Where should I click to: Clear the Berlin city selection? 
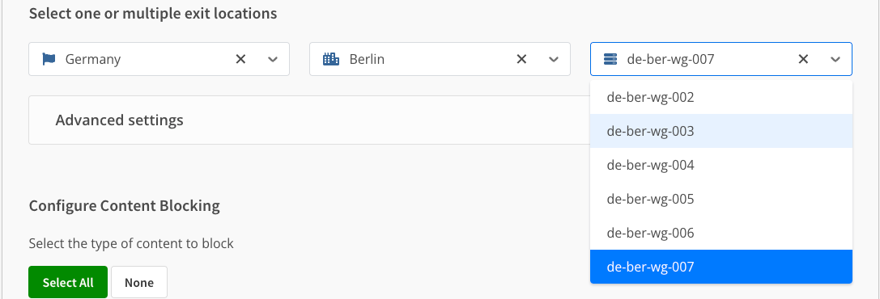pos(521,59)
